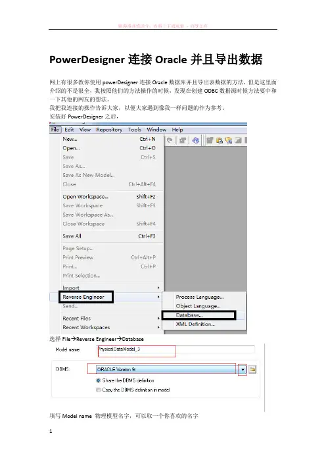326x462 pixels.
Task: Select 'Share the DBMS definition' radio button
Action: [x=99, y=380]
